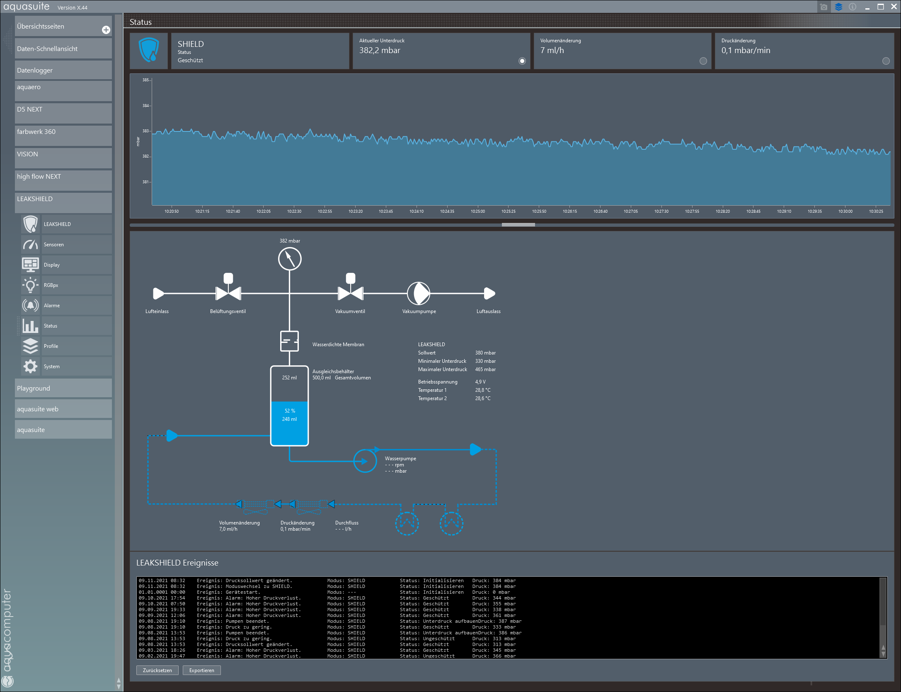901x692 pixels.
Task: Click the 52 % fill level text
Action: click(x=290, y=411)
